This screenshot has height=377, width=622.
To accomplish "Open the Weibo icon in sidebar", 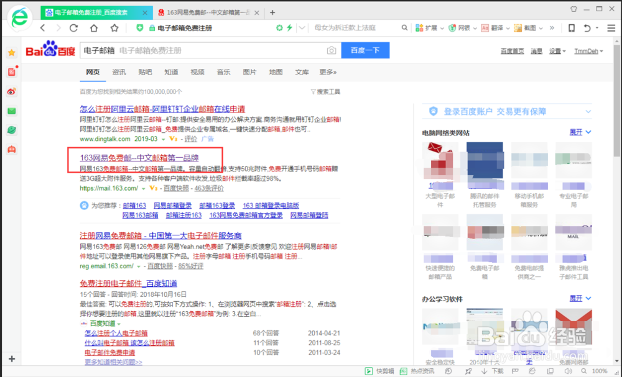I will pyautogui.click(x=12, y=91).
